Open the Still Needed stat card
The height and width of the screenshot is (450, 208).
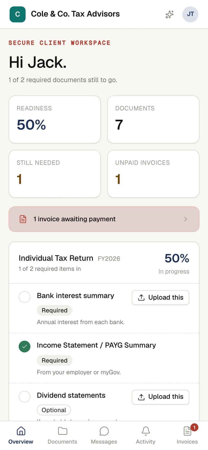click(x=55, y=174)
